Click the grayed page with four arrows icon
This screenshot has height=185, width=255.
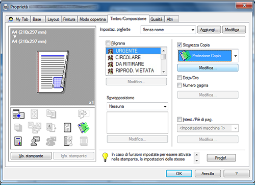[x=34, y=114]
